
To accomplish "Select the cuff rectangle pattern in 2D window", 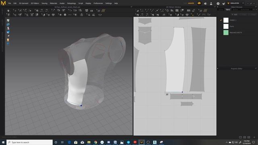I will (186, 97).
